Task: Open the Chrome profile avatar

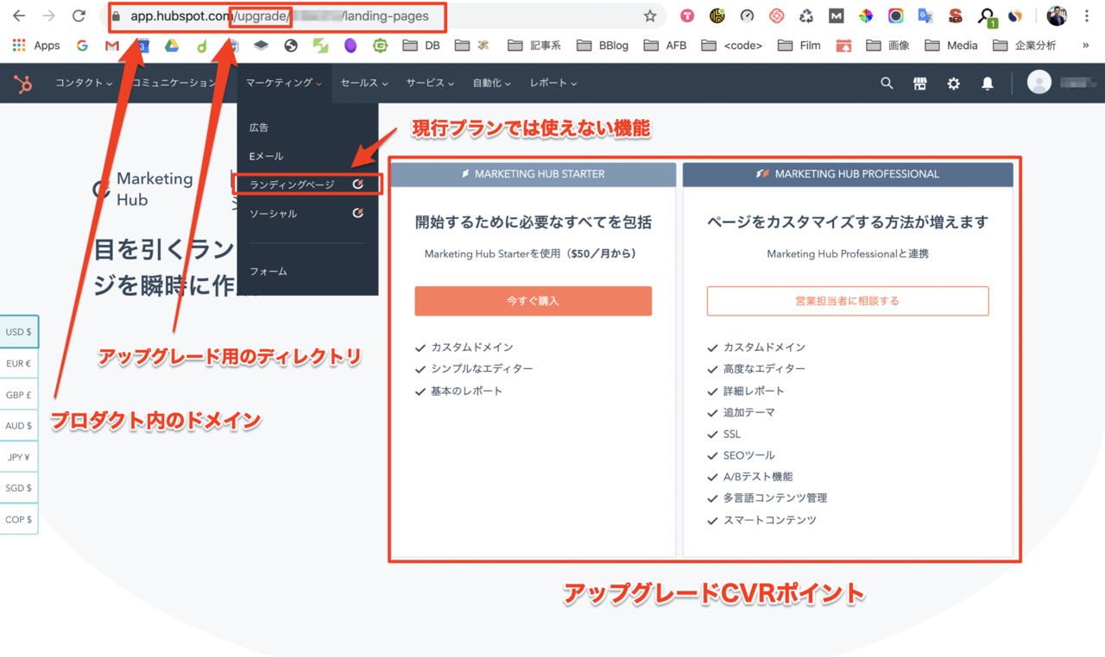Action: (x=1057, y=16)
